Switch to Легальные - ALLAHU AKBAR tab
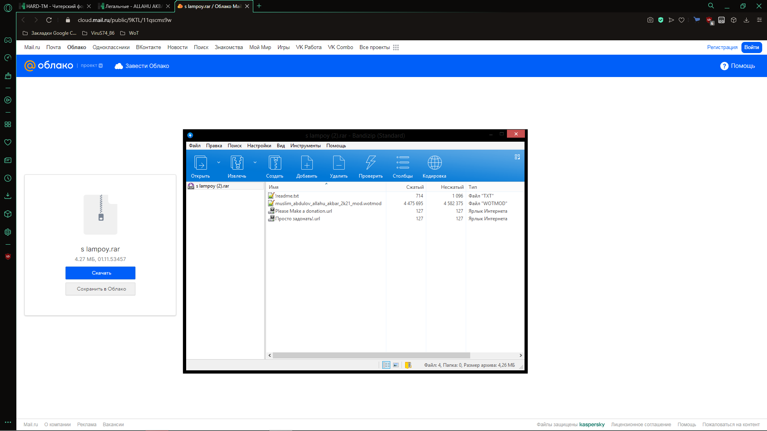The width and height of the screenshot is (767, 431). point(134,6)
